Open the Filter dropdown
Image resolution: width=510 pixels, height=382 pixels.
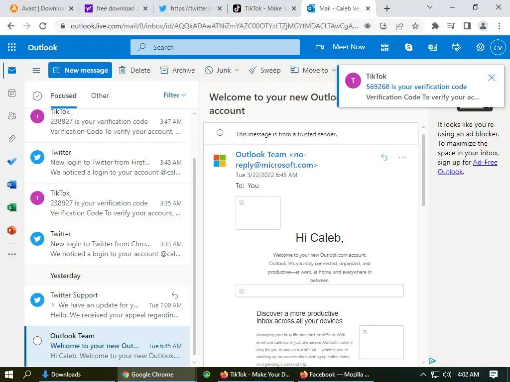pyautogui.click(x=175, y=95)
